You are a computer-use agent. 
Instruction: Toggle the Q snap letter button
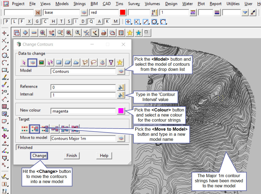click(x=91, y=22)
